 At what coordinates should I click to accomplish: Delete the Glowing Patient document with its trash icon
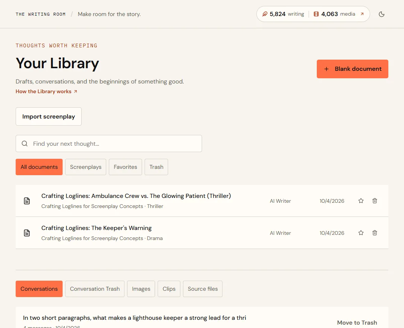375,201
